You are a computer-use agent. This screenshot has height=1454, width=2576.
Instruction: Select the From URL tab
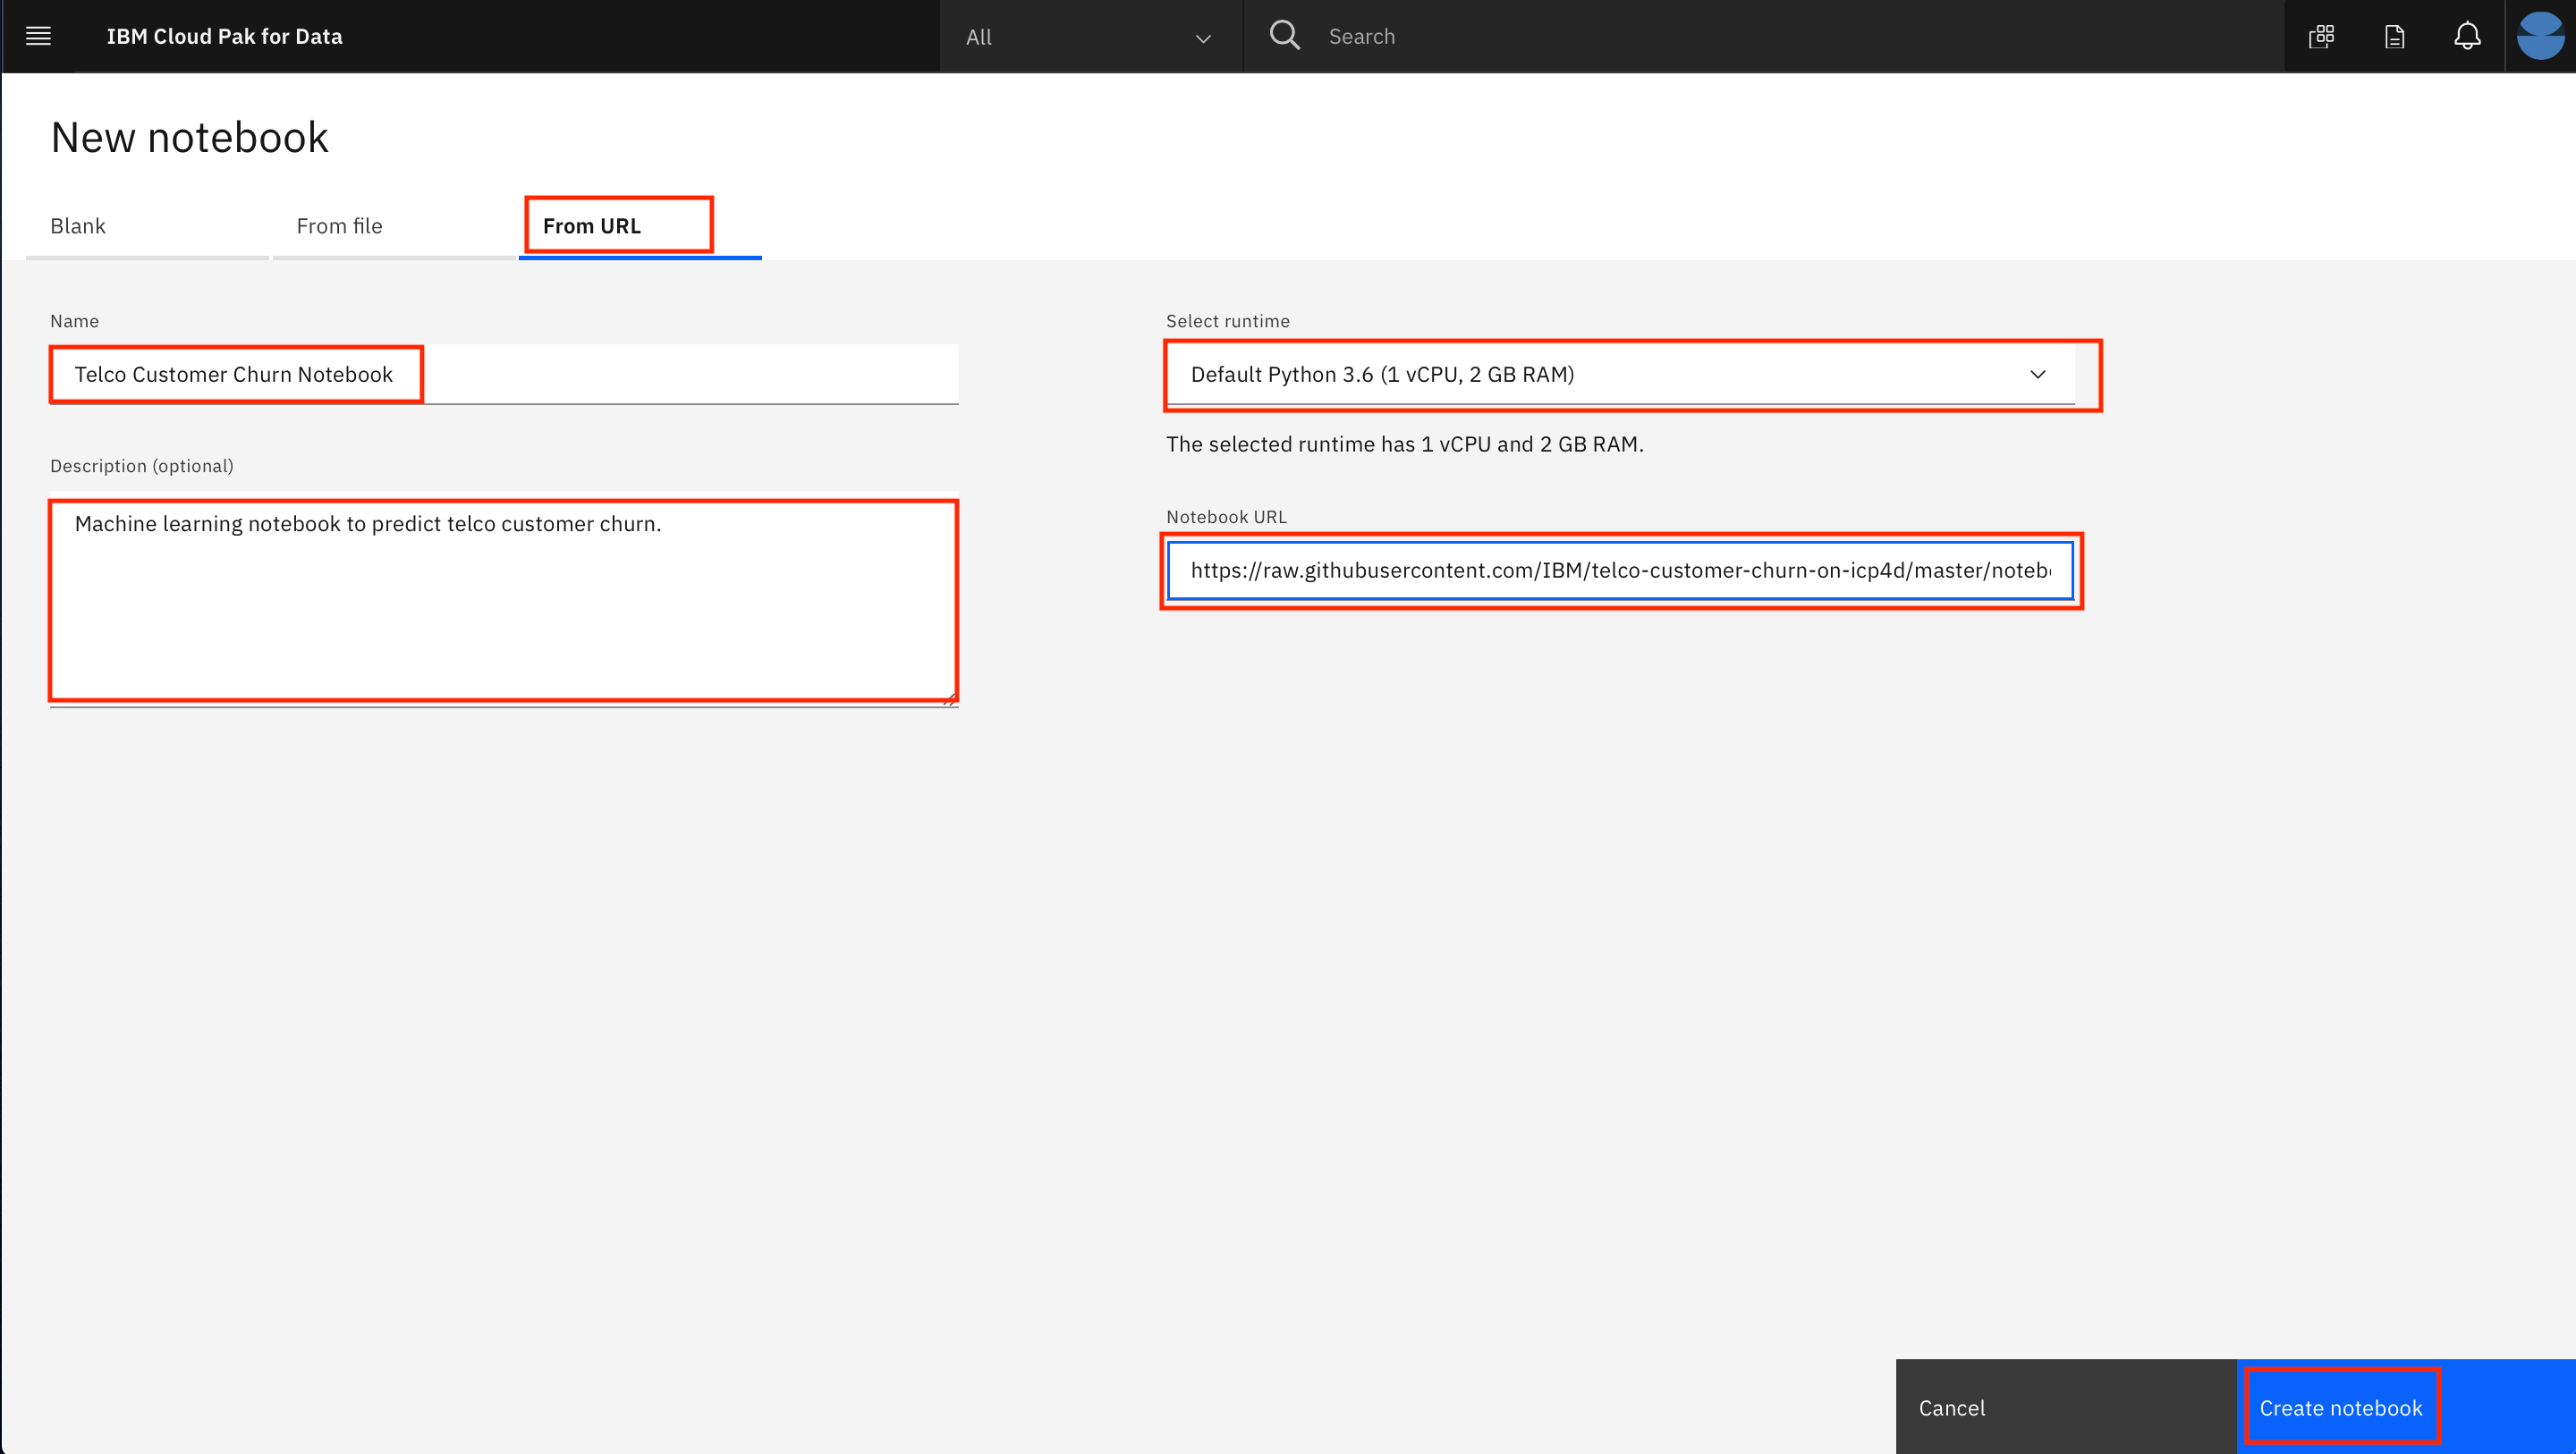click(x=592, y=226)
